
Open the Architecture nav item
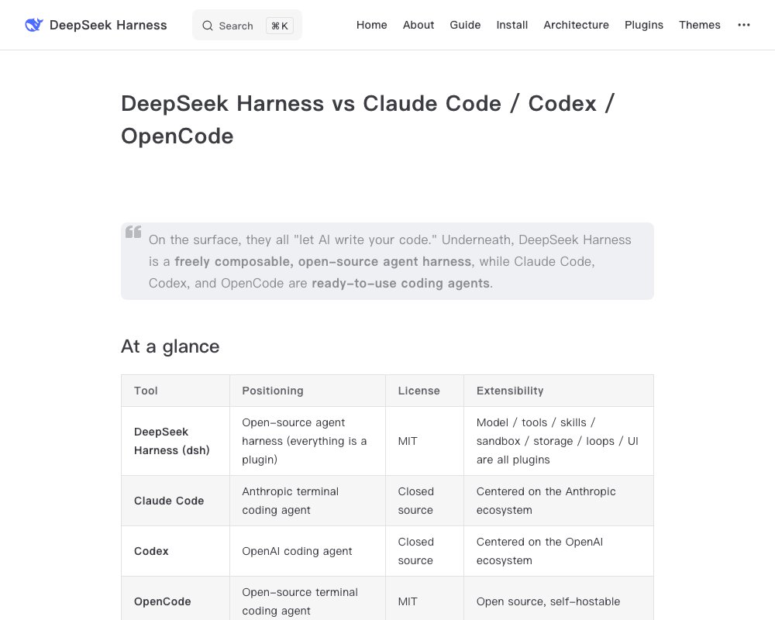coord(577,25)
